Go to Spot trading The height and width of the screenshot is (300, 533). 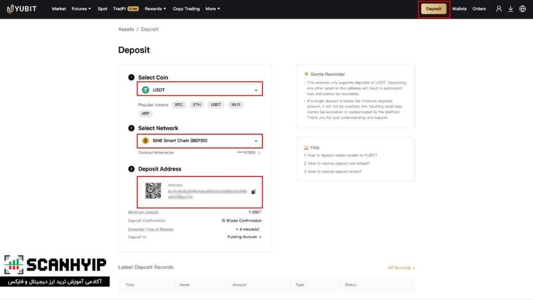point(103,9)
